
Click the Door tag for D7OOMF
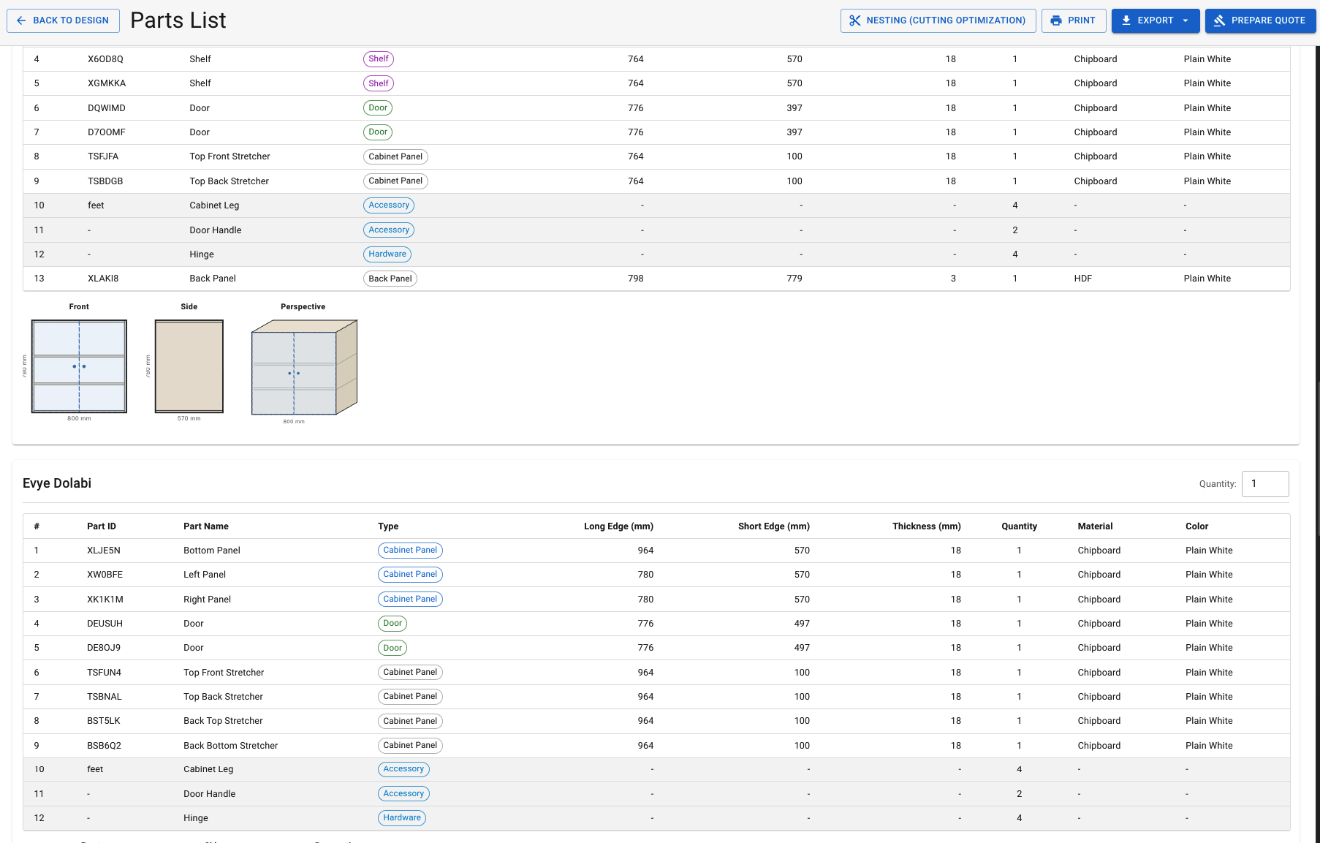point(378,132)
